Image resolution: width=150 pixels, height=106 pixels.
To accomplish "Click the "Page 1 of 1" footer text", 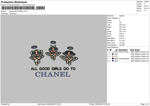I will pos(145,104).
